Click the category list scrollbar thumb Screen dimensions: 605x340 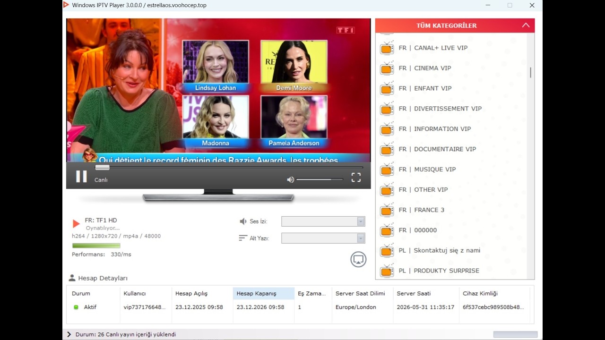[x=531, y=73]
